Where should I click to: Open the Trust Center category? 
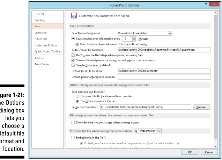[47, 64]
